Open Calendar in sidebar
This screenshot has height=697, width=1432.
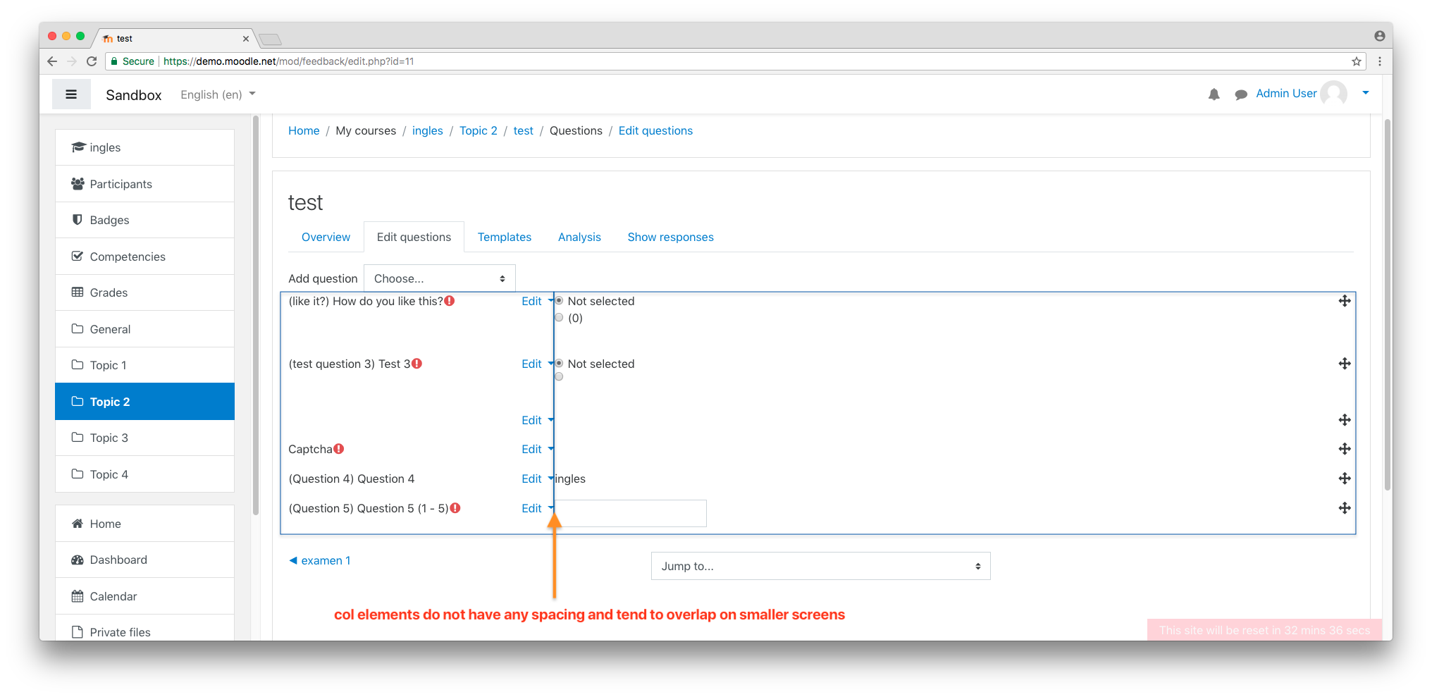click(x=144, y=596)
